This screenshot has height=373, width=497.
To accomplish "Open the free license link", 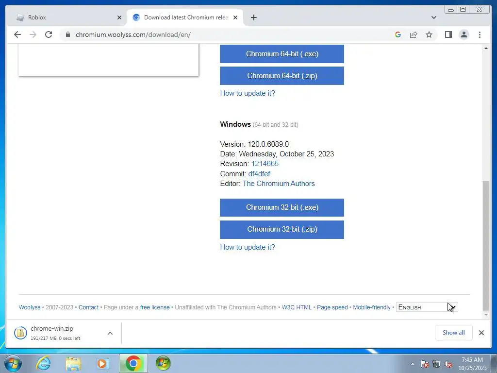I will 155,307.
